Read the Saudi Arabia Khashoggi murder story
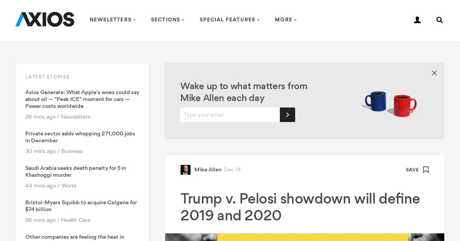Viewport: 460px width, 241px height. 76,171
